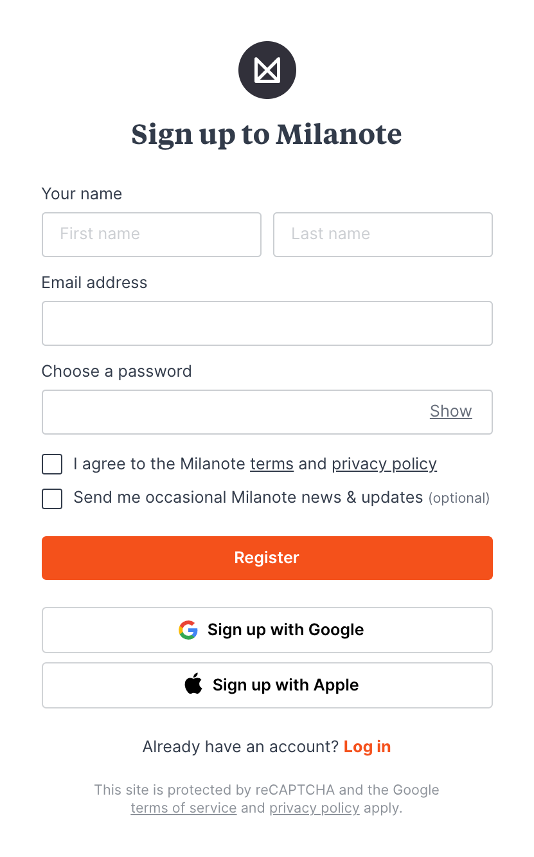
Task: Enable occasional Milanote news and updates
Action: click(51, 498)
